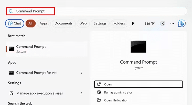The width and height of the screenshot is (192, 105).
Task: Show more filter tabs with play arrow
Action: 133,23
